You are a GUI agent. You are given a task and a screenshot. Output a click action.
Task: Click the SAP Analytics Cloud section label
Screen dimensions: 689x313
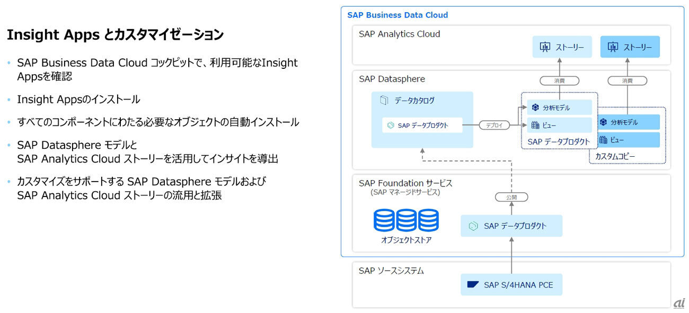click(x=399, y=34)
